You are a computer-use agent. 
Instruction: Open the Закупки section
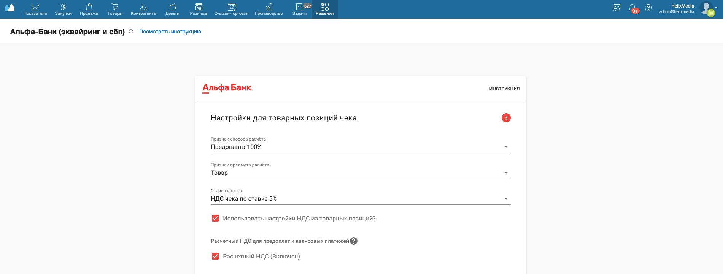63,9
